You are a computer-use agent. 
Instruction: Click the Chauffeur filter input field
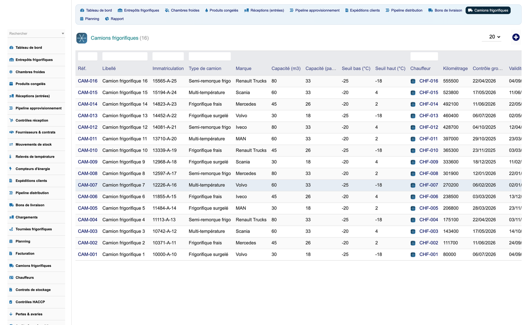(424, 56)
